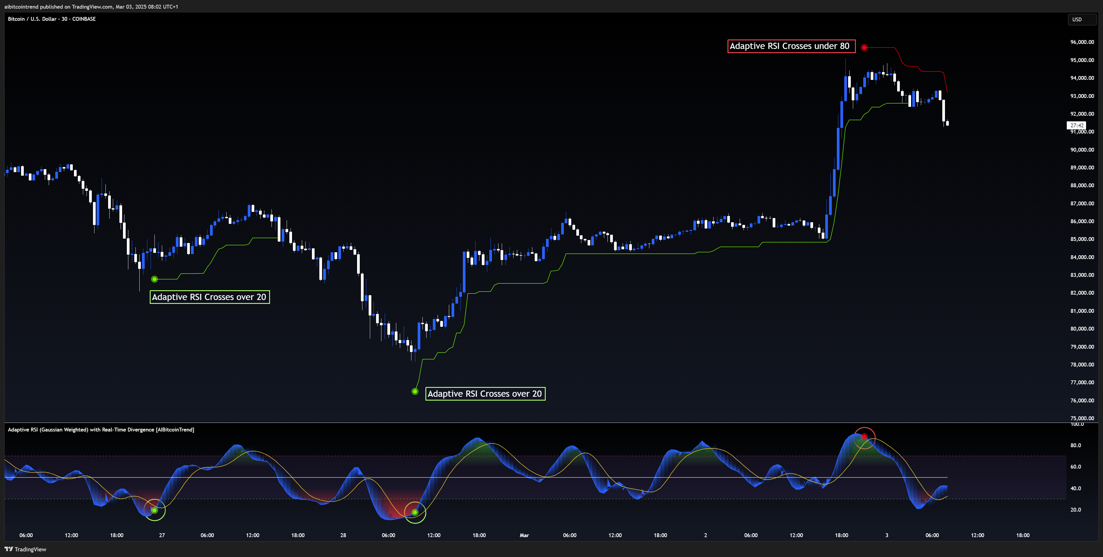1103x557 pixels.
Task: Click the 90,000.00 price axis label
Action: pyautogui.click(x=1082, y=150)
